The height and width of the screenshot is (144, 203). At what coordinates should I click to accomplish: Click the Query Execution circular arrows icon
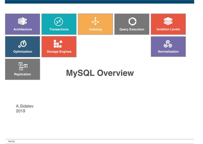(132, 21)
